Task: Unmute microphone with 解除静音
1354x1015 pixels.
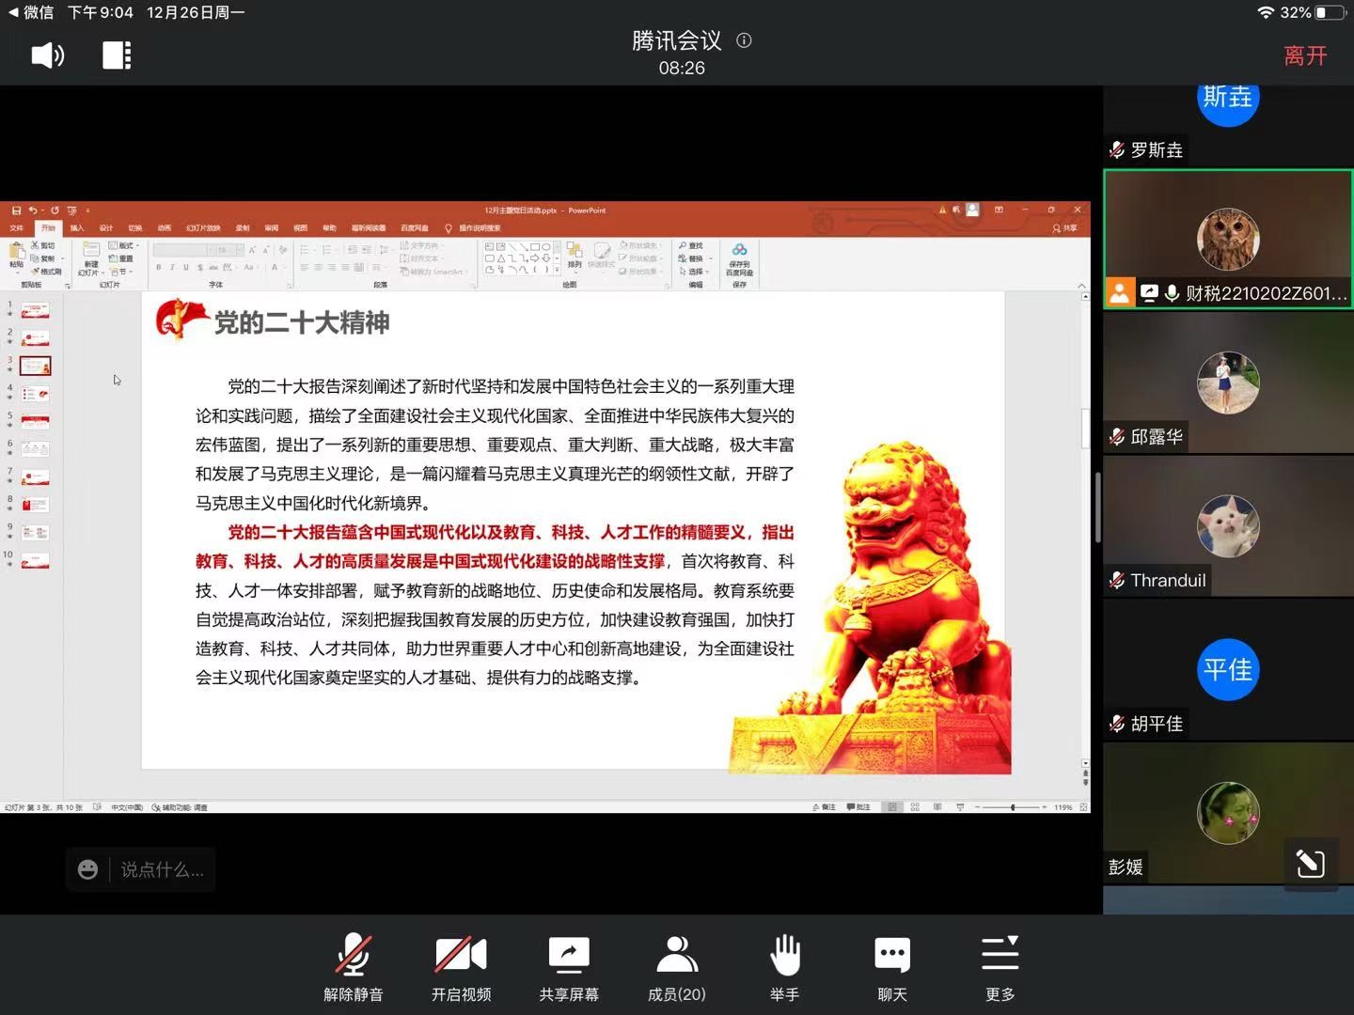Action: pyautogui.click(x=354, y=968)
